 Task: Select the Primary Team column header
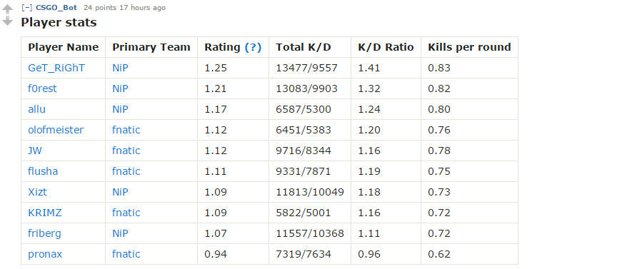tap(151, 47)
